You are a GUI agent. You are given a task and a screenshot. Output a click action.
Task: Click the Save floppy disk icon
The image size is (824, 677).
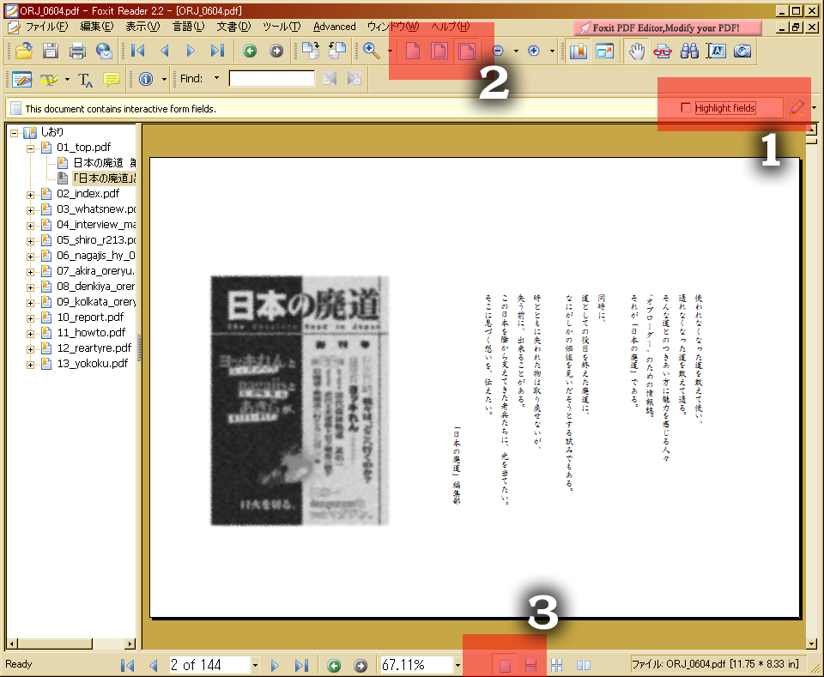51,51
